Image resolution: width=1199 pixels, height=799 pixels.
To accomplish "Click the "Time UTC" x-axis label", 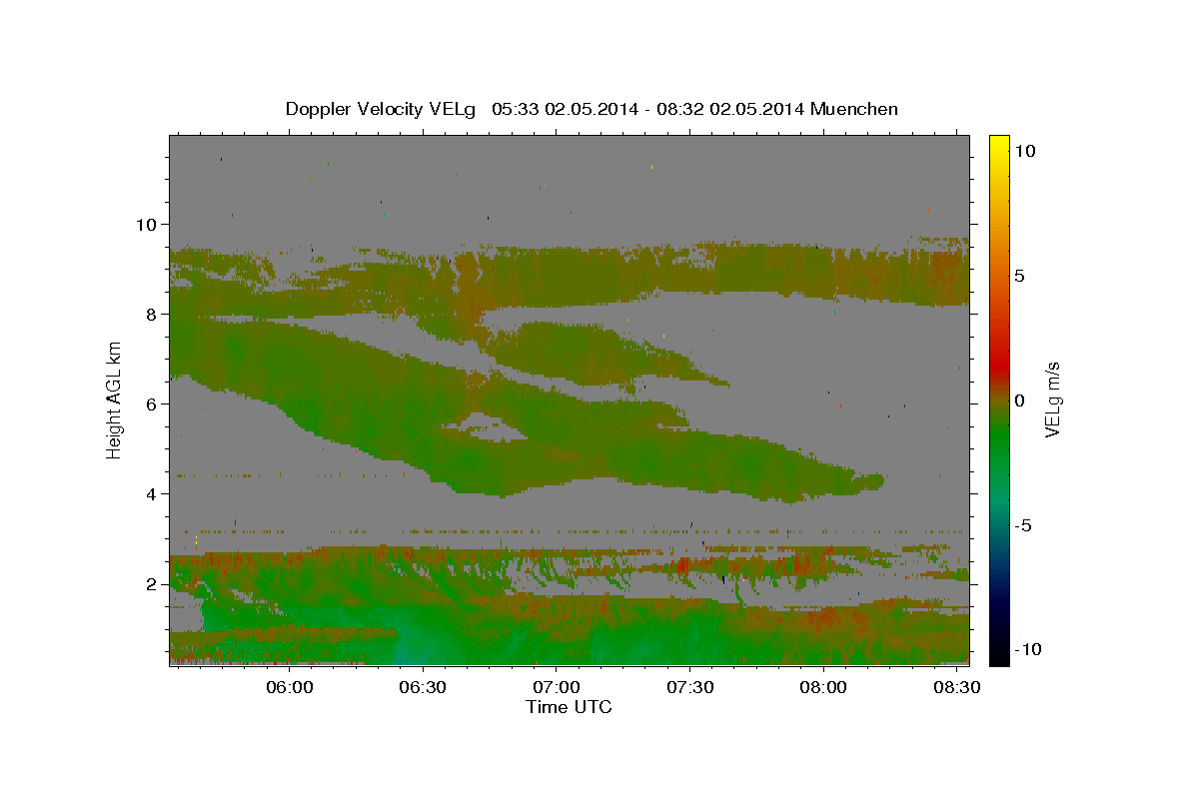I will pyautogui.click(x=569, y=707).
